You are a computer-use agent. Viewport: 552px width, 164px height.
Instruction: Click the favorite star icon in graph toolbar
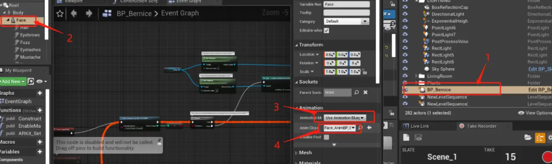pos(60,13)
